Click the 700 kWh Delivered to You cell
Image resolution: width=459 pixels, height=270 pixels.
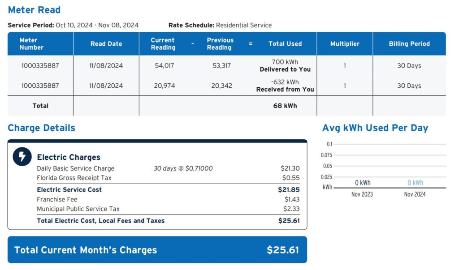[x=285, y=65]
